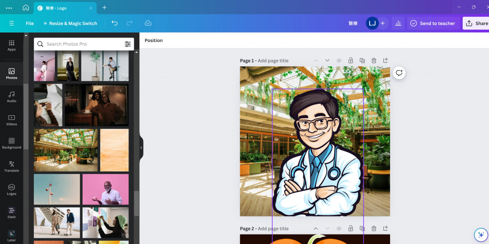Add a collaborator with plus icon
The height and width of the screenshot is (244, 489).
[x=383, y=23]
